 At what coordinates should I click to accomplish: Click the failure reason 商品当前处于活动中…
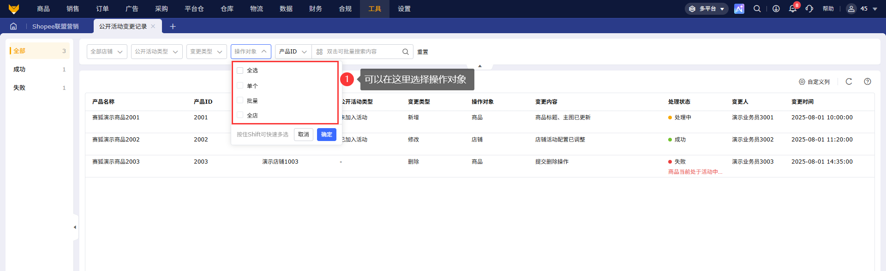(x=695, y=172)
